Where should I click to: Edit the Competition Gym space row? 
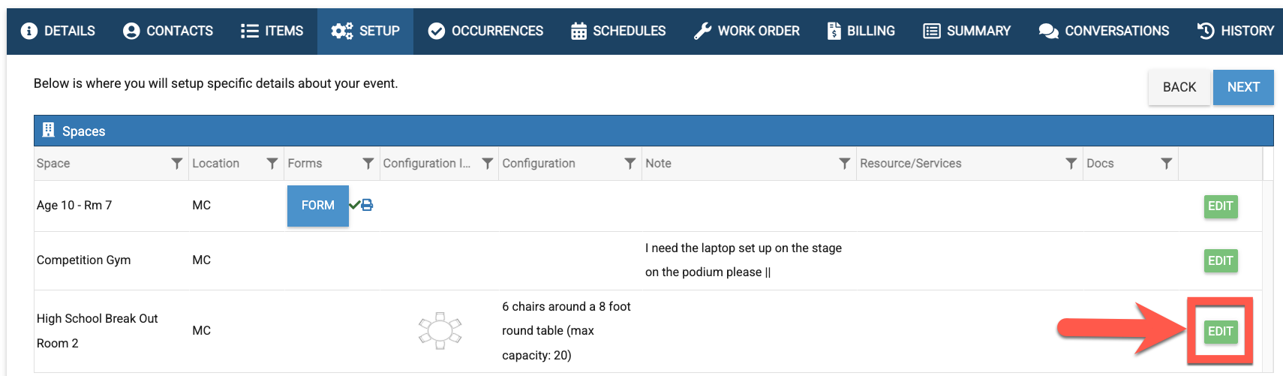point(1221,260)
